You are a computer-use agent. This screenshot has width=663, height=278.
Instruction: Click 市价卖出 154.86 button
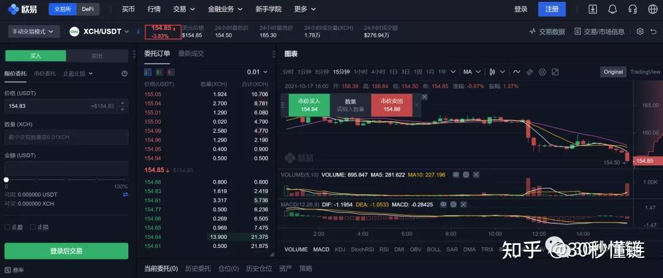(392, 105)
